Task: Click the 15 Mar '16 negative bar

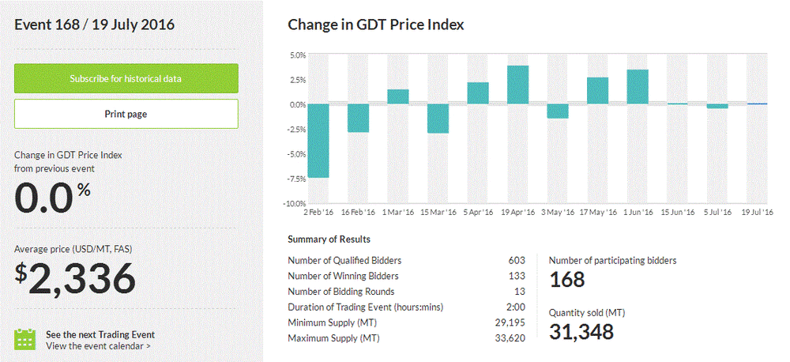Action: pos(438,119)
